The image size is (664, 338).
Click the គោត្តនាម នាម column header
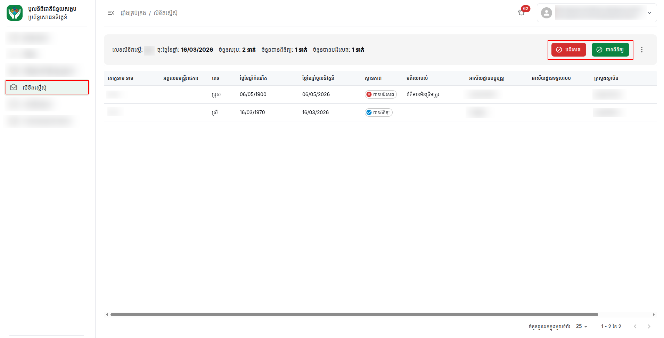(121, 78)
